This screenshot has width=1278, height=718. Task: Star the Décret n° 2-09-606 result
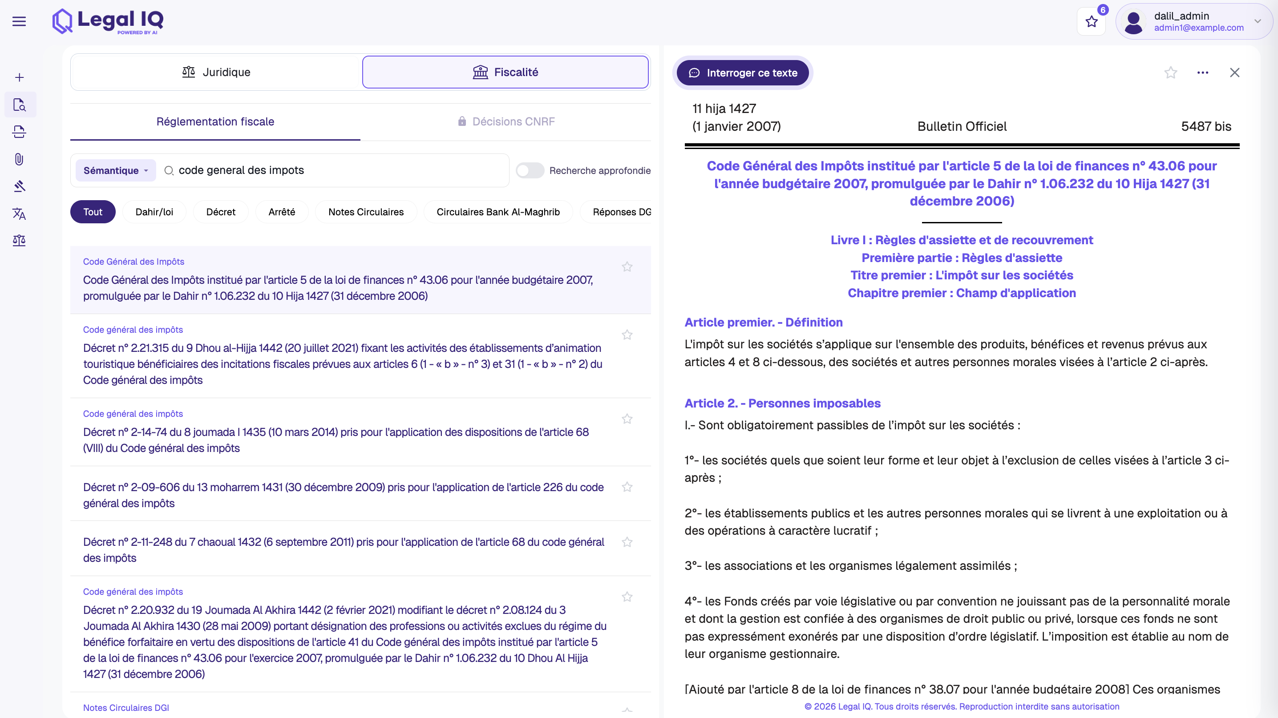click(627, 487)
